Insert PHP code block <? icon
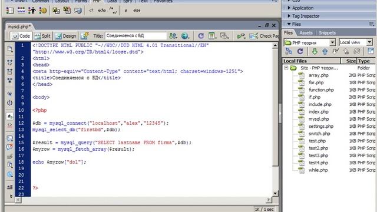The height and width of the screenshot is (212, 377). point(91,11)
